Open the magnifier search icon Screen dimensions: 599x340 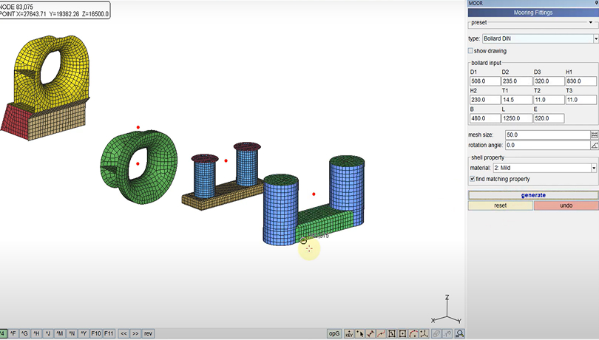460,333
